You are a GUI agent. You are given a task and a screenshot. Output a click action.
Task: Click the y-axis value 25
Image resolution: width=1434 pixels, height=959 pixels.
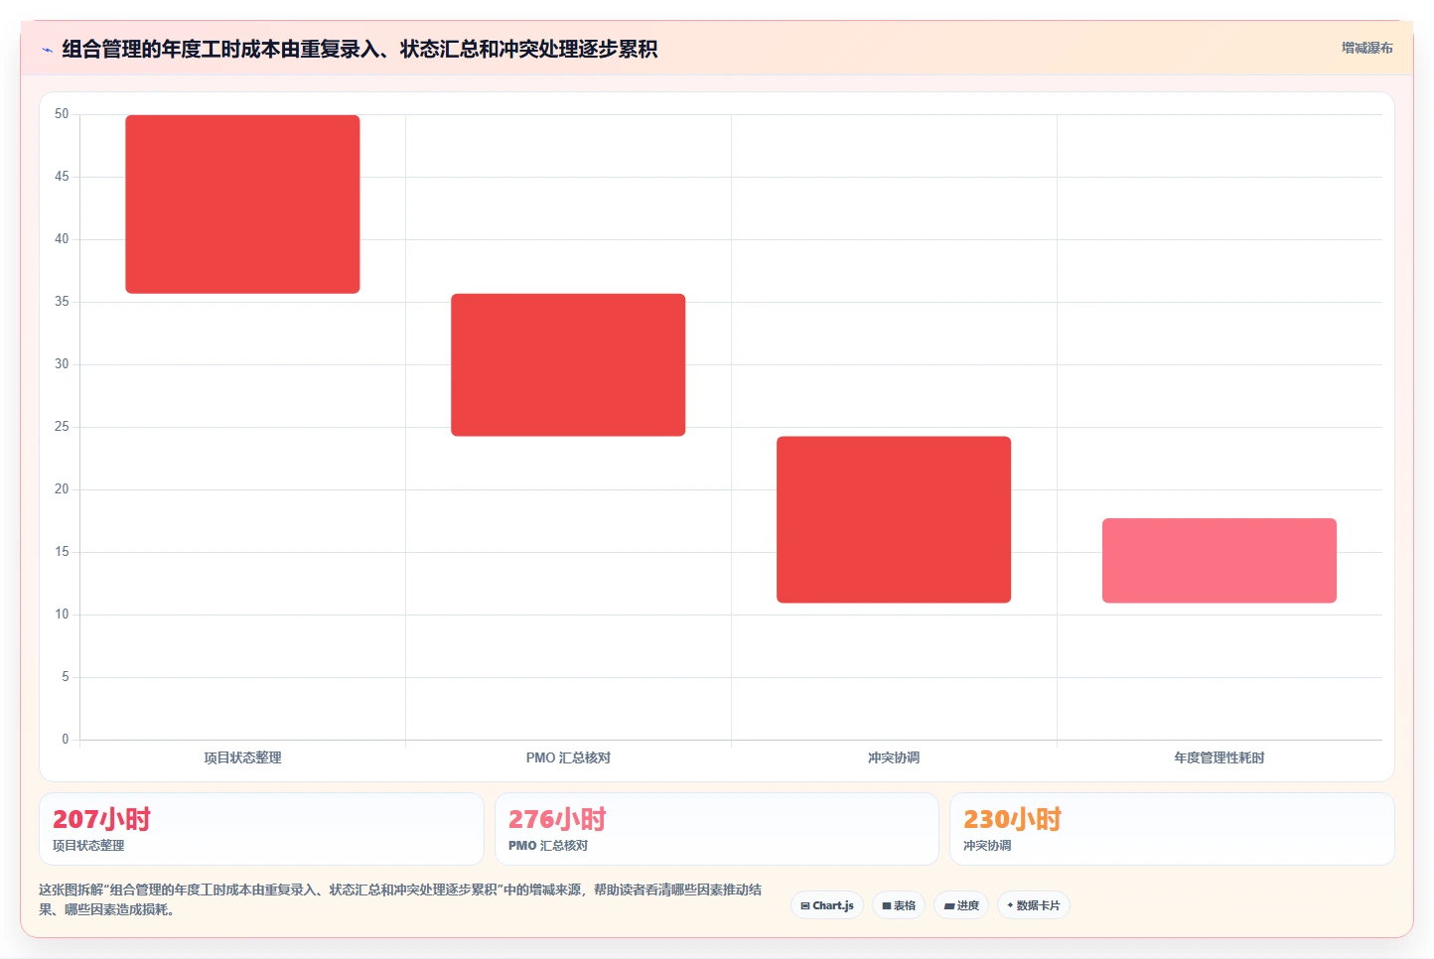pyautogui.click(x=62, y=427)
